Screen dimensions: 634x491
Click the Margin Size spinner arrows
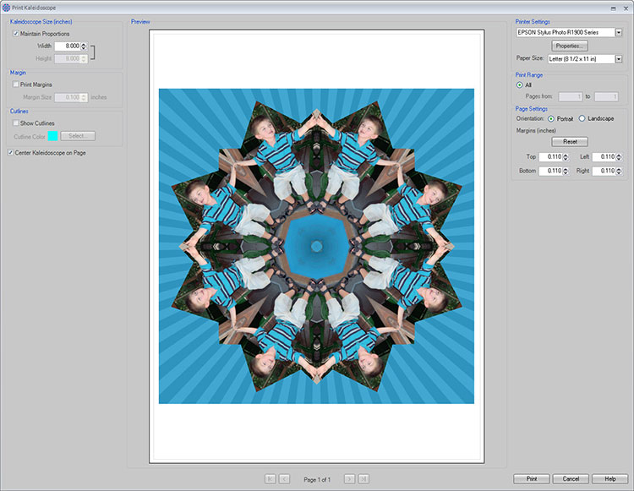(84, 97)
